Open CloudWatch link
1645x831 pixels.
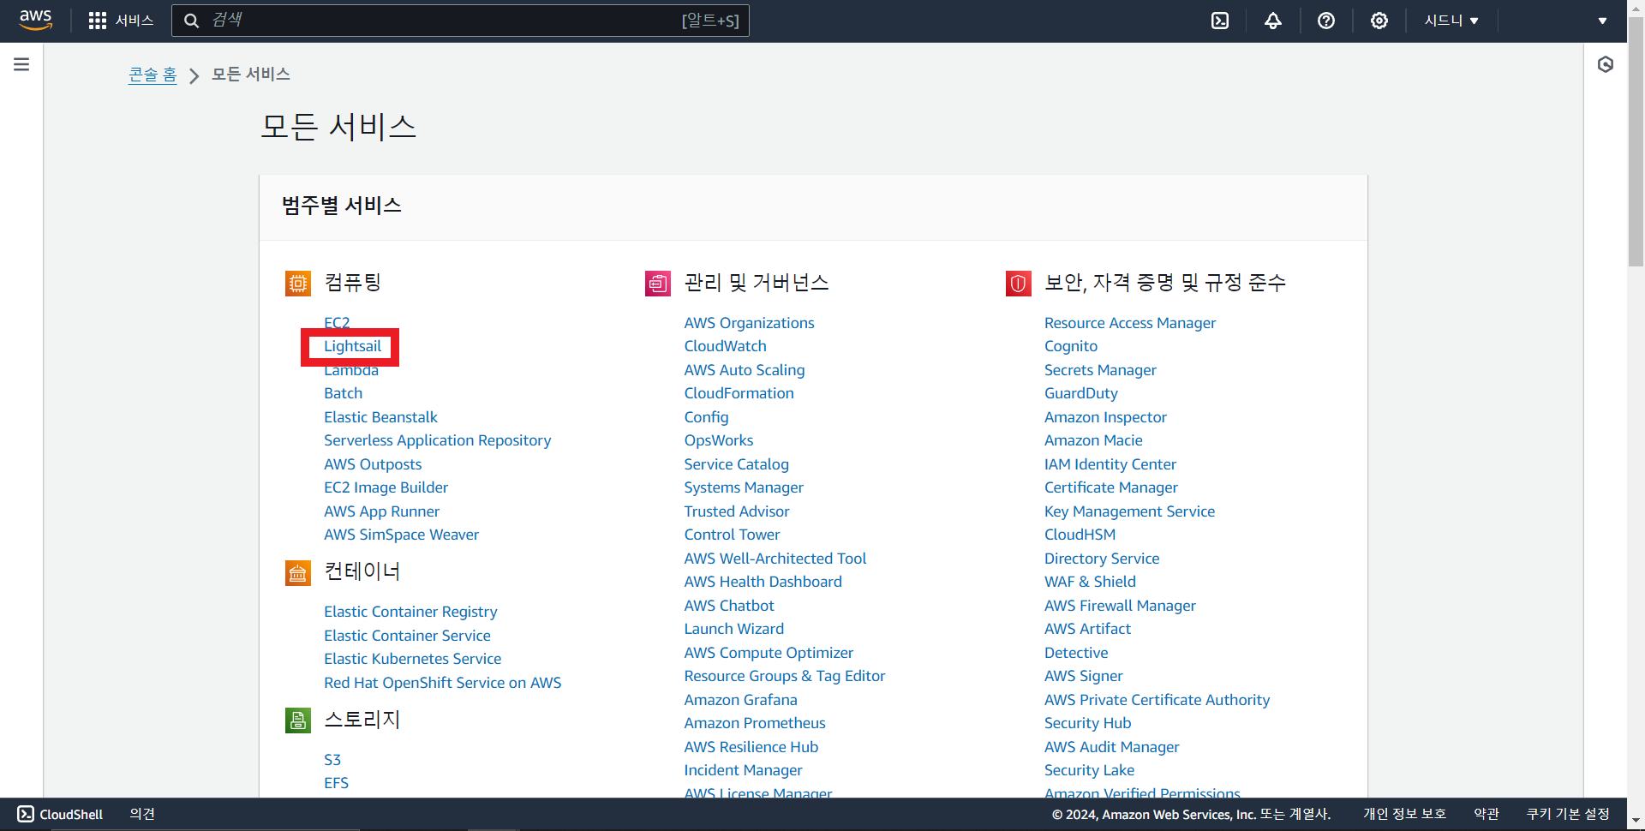pos(725,346)
